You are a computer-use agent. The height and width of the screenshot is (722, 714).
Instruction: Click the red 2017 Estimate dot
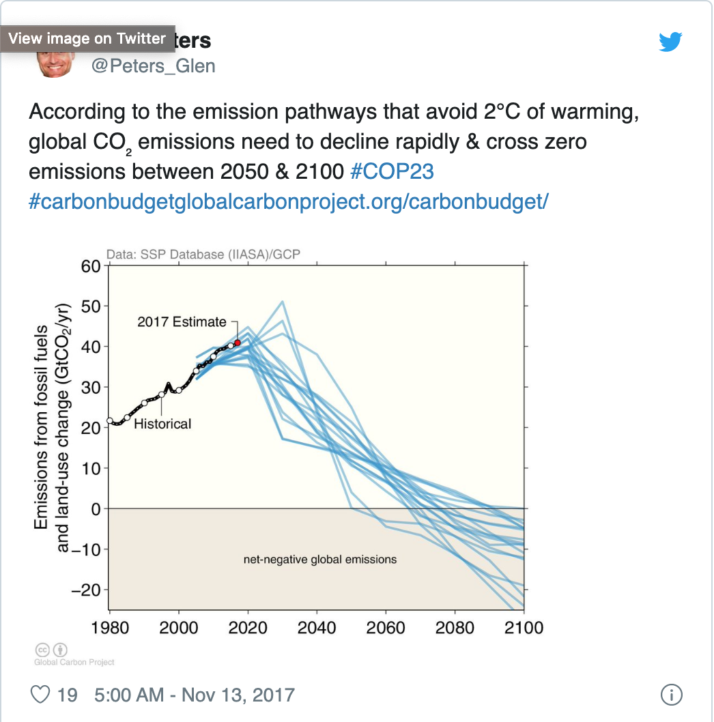238,343
